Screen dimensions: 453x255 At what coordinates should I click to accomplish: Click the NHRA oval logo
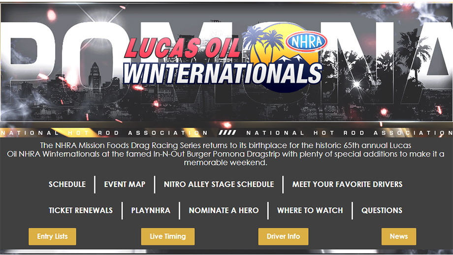pyautogui.click(x=306, y=42)
